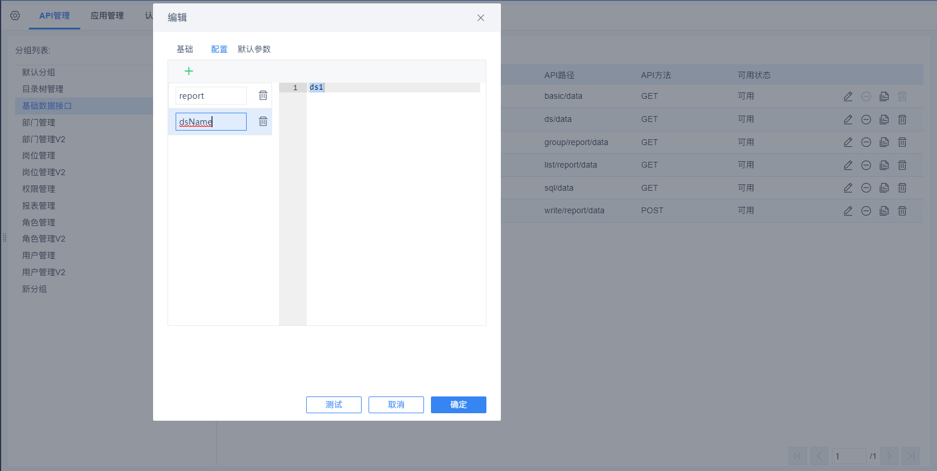Delete the ds/data API entry
Image resolution: width=937 pixels, height=471 pixels.
click(902, 120)
